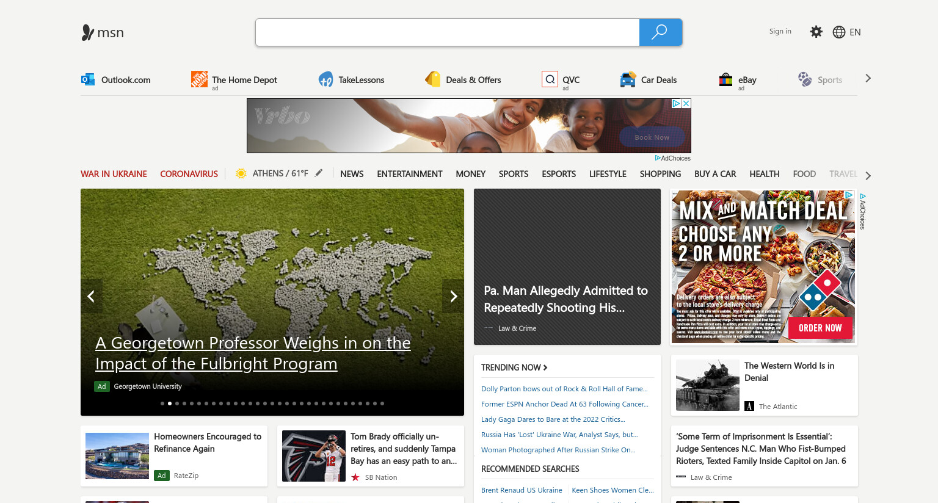The height and width of the screenshot is (503, 938).
Task: Open Dolly Parton Rock & Roll trending link
Action: pyautogui.click(x=564, y=389)
